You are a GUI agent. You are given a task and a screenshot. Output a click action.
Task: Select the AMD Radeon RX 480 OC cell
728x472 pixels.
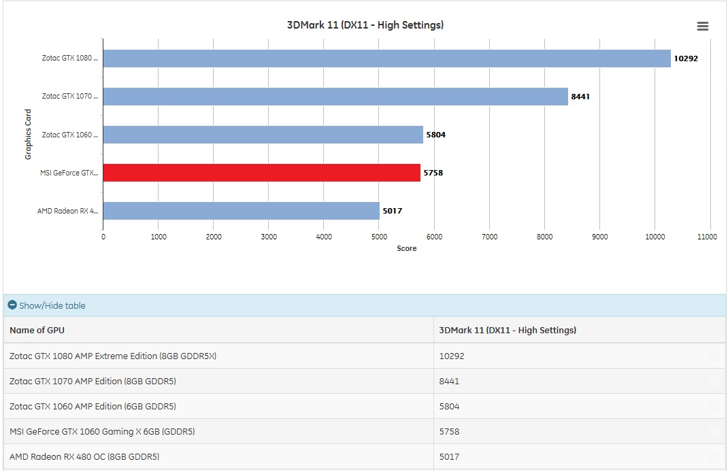(x=218, y=456)
